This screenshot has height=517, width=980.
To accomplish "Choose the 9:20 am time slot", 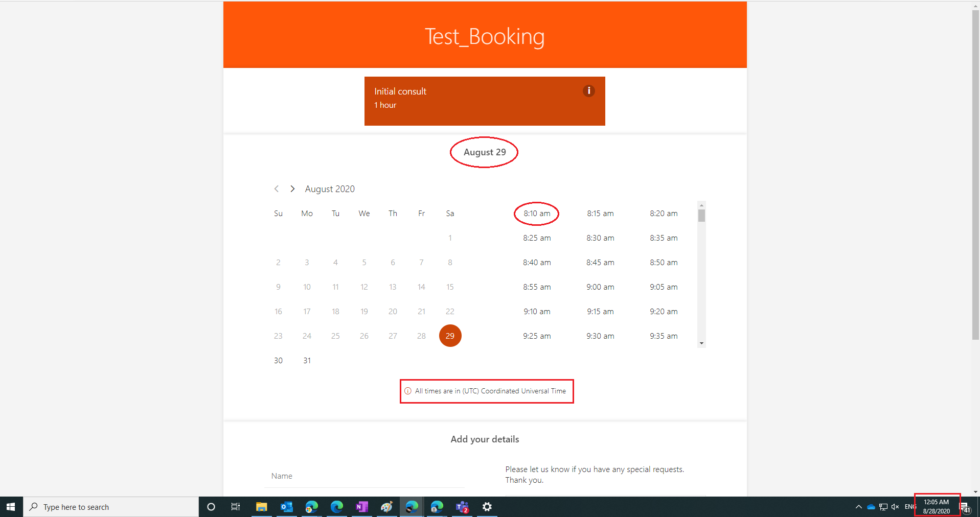I will [x=664, y=312].
